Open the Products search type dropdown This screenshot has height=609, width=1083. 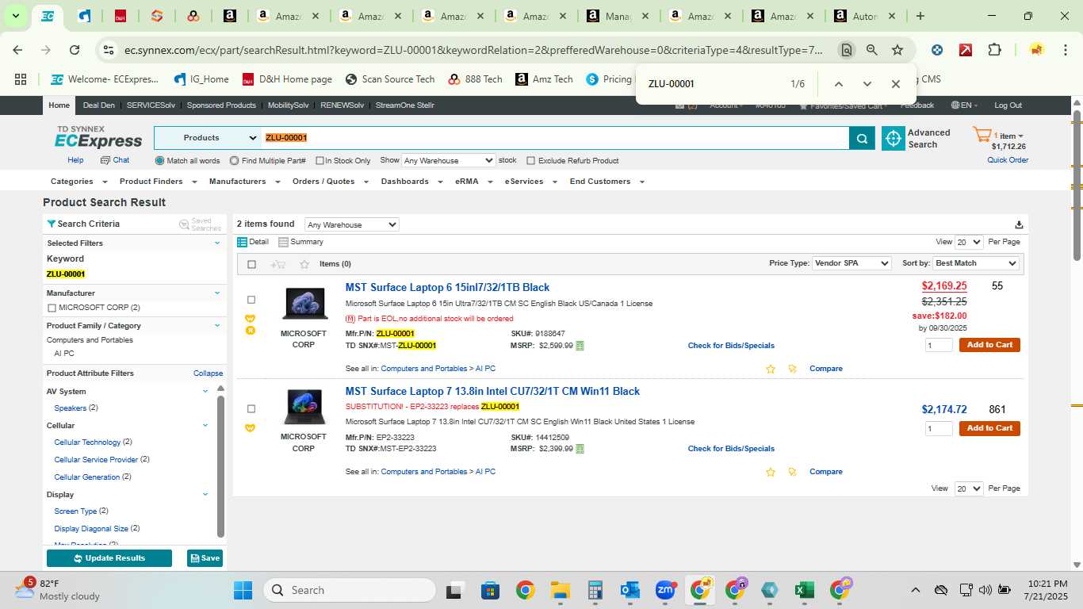click(x=208, y=138)
